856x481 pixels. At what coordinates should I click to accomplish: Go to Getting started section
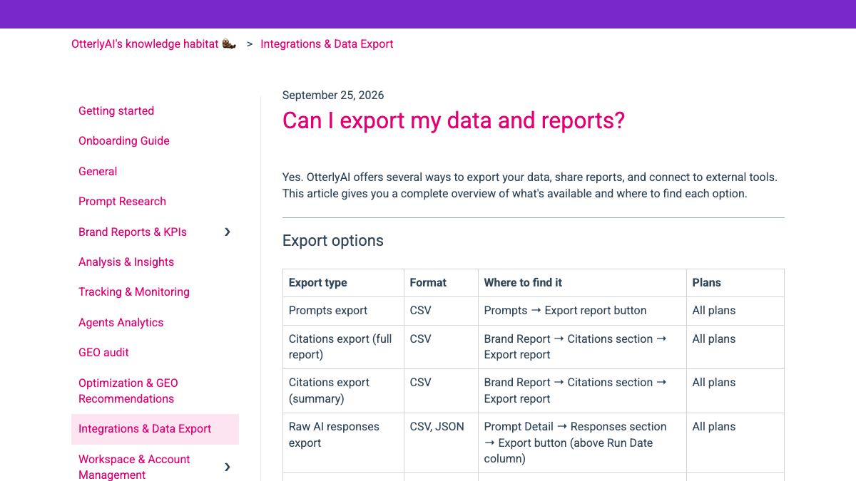coord(116,110)
